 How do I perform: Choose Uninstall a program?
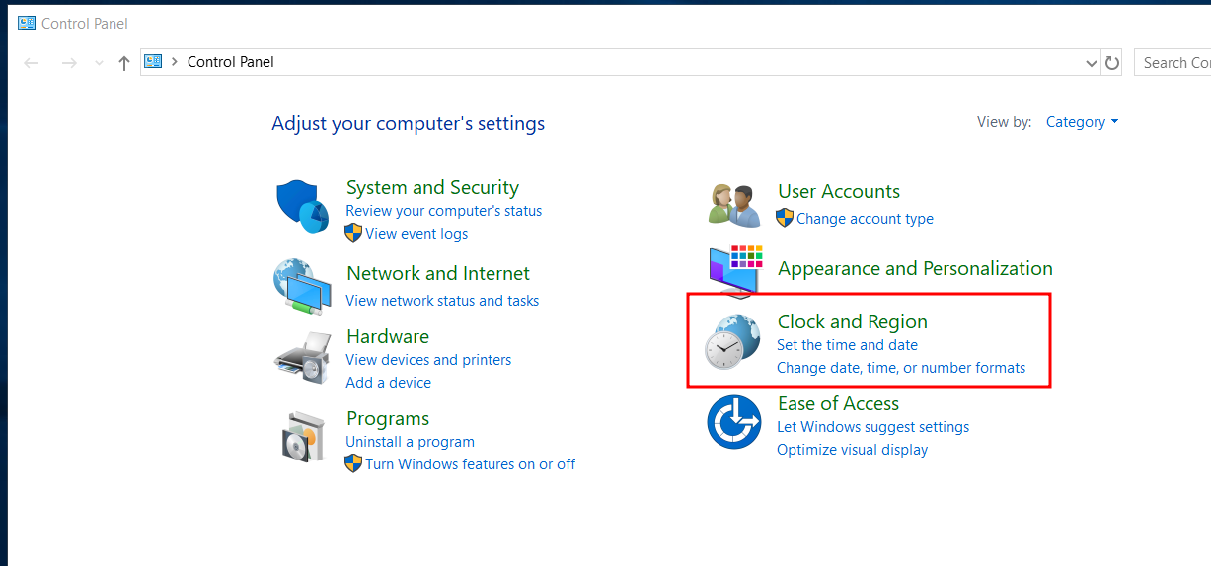pos(410,442)
